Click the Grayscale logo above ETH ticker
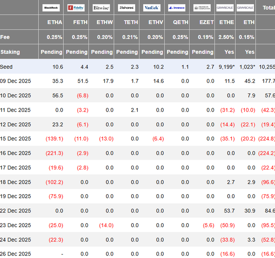The image size is (275, 258). click(245, 8)
